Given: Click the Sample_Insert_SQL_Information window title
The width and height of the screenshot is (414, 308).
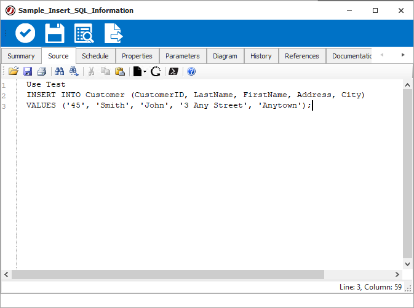Looking at the screenshot, I should click(76, 10).
